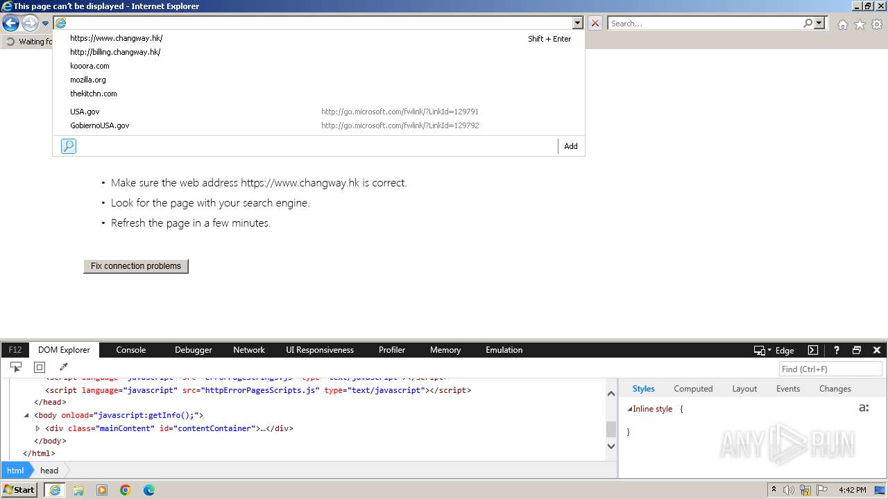Toggle the console panel icon in dev tools
The height and width of the screenshot is (499, 888).
[x=813, y=350]
